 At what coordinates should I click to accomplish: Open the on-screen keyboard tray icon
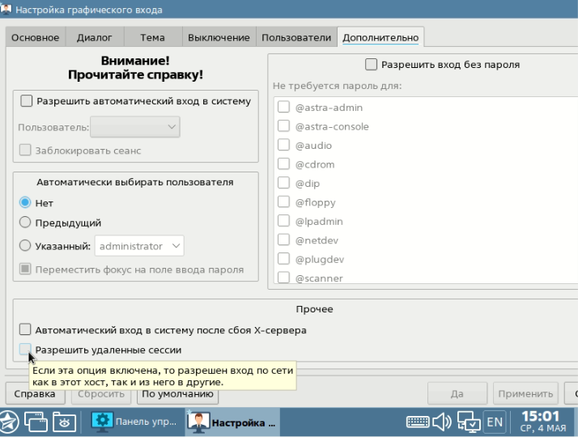[418, 422]
